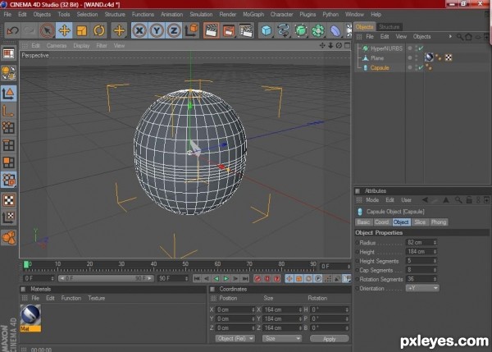Open viewport Cameras menu
The width and height of the screenshot is (492, 352).
click(57, 46)
